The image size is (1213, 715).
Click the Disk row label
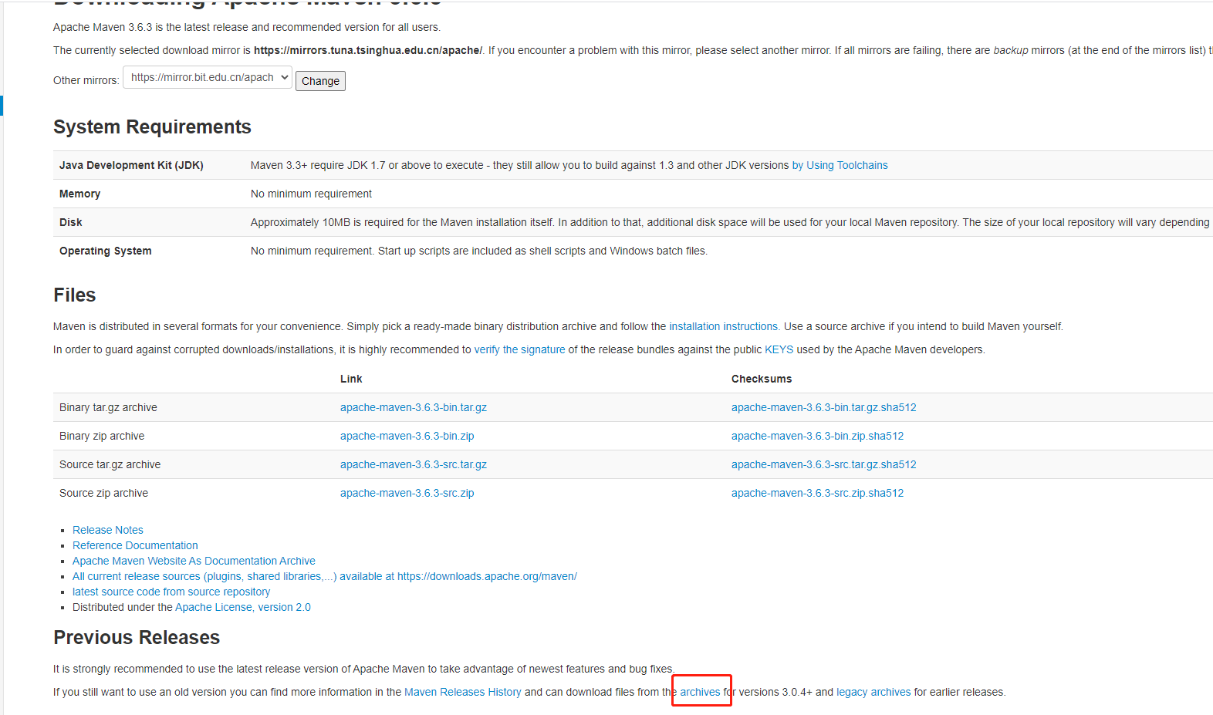[70, 222]
